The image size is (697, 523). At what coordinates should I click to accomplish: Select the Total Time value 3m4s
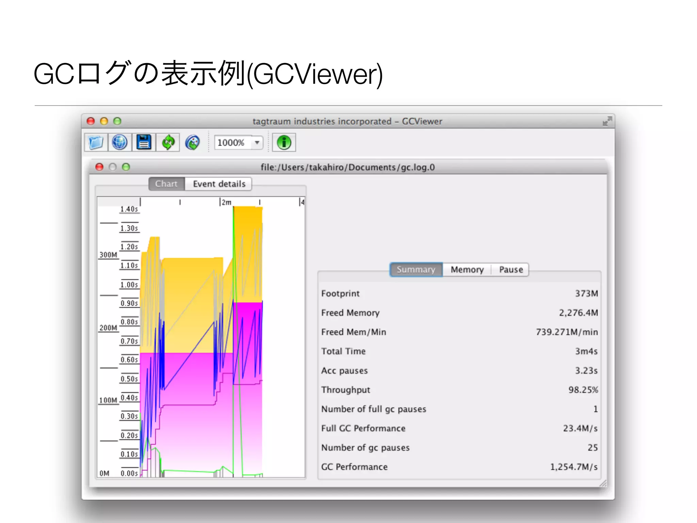point(586,351)
